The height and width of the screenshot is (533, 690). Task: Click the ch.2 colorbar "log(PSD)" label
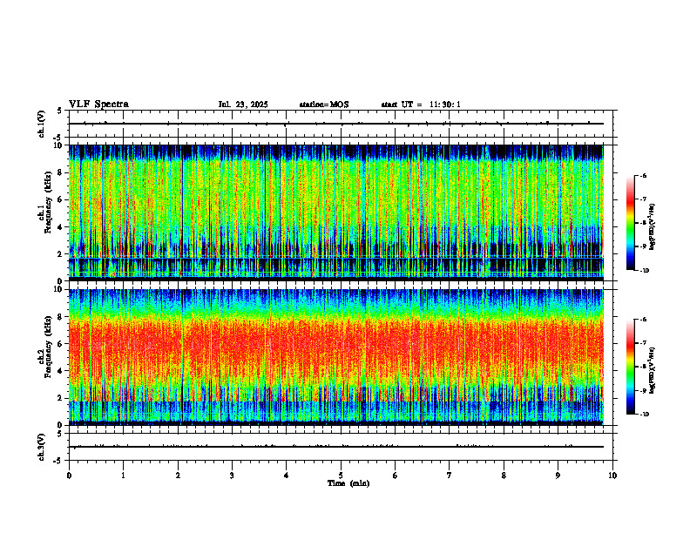point(653,370)
